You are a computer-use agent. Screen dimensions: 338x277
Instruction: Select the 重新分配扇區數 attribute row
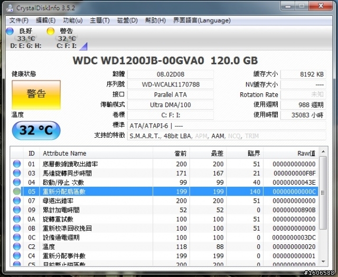164,192
